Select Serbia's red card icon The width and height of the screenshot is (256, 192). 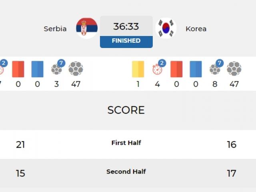18,69
